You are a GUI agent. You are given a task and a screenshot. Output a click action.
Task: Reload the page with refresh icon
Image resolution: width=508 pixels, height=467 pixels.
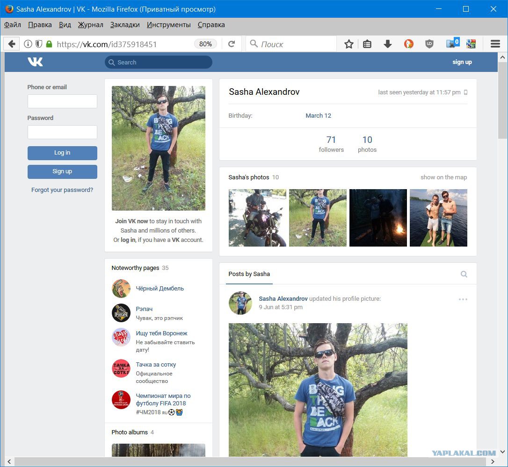pos(232,43)
